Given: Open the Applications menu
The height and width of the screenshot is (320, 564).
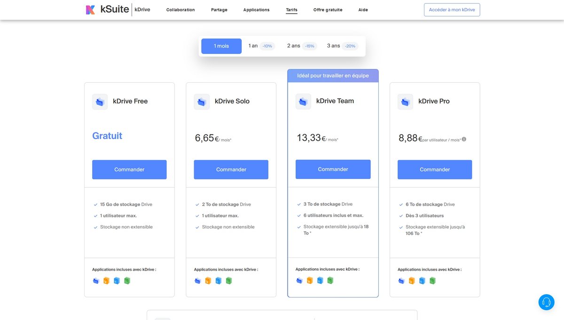Looking at the screenshot, I should coord(257,10).
